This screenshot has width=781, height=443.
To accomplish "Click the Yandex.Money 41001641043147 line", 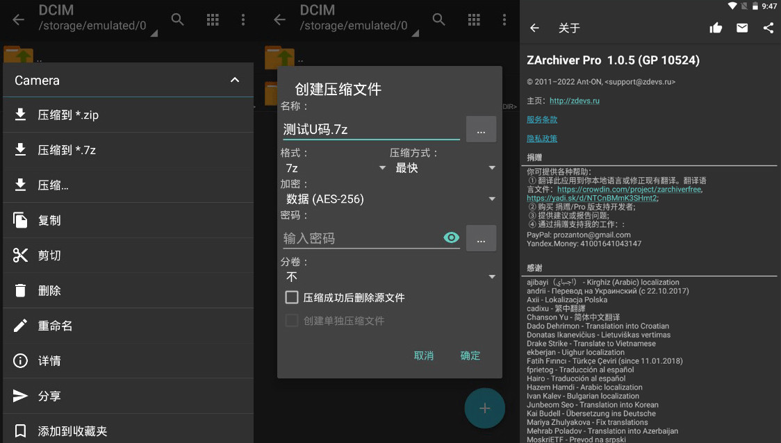I will [584, 244].
